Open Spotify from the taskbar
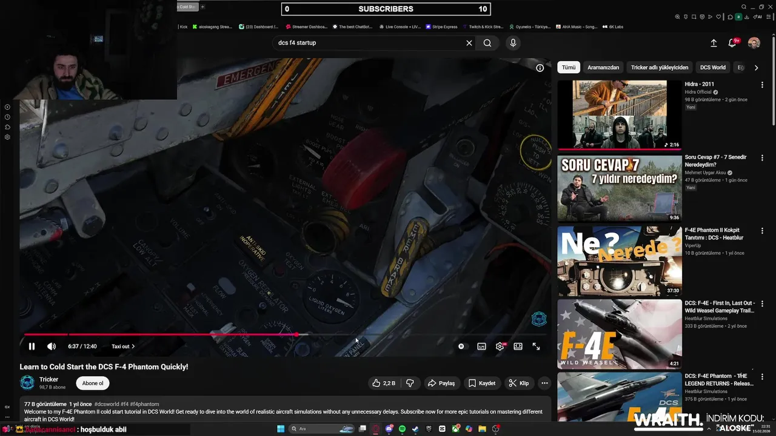The image size is (776, 436). (402, 429)
